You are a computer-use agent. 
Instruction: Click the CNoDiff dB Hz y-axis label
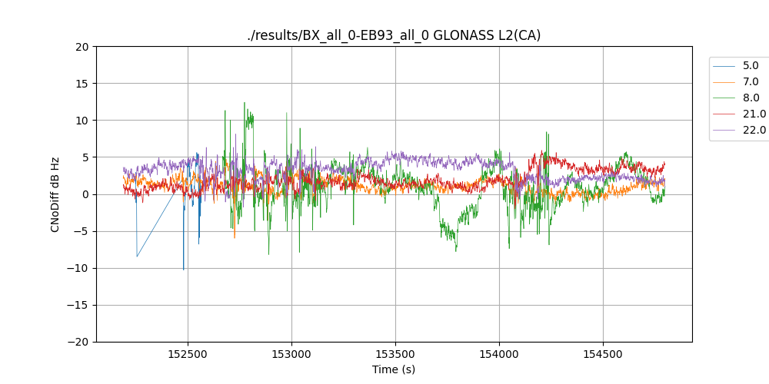coord(55,194)
